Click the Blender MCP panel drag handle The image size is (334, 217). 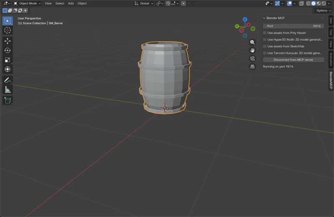[322, 18]
